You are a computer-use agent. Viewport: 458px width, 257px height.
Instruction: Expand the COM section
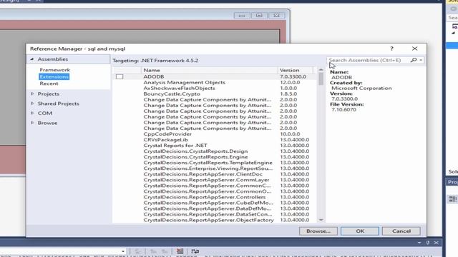[32, 113]
